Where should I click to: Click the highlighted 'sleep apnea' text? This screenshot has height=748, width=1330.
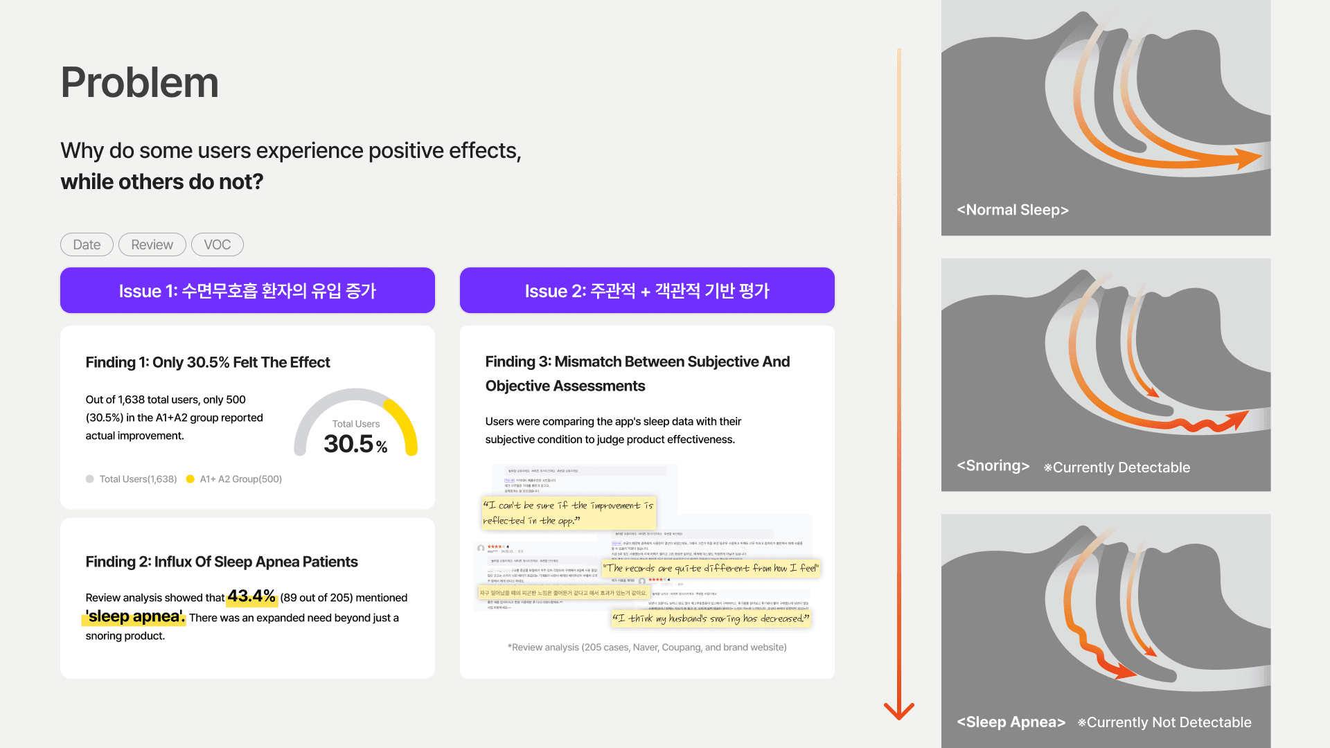point(136,616)
